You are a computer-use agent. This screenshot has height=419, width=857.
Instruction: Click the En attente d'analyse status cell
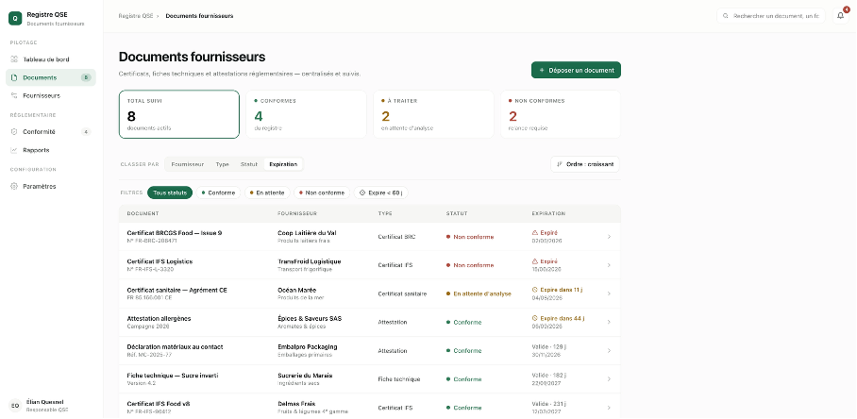pyautogui.click(x=479, y=293)
